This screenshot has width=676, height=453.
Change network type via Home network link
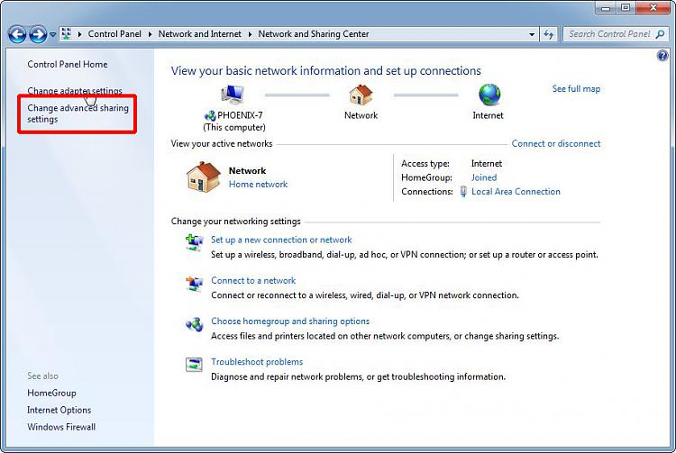(x=258, y=185)
